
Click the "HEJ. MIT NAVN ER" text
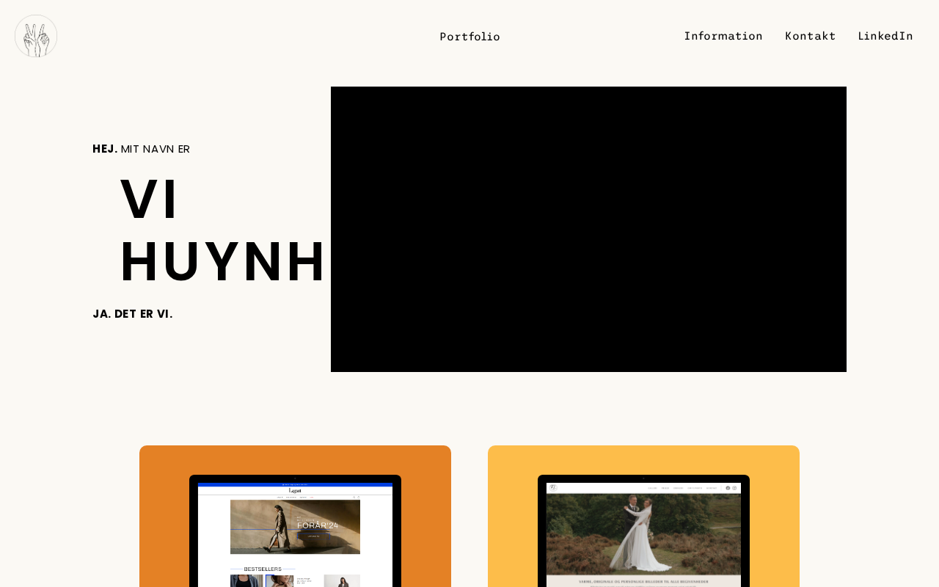click(x=141, y=149)
